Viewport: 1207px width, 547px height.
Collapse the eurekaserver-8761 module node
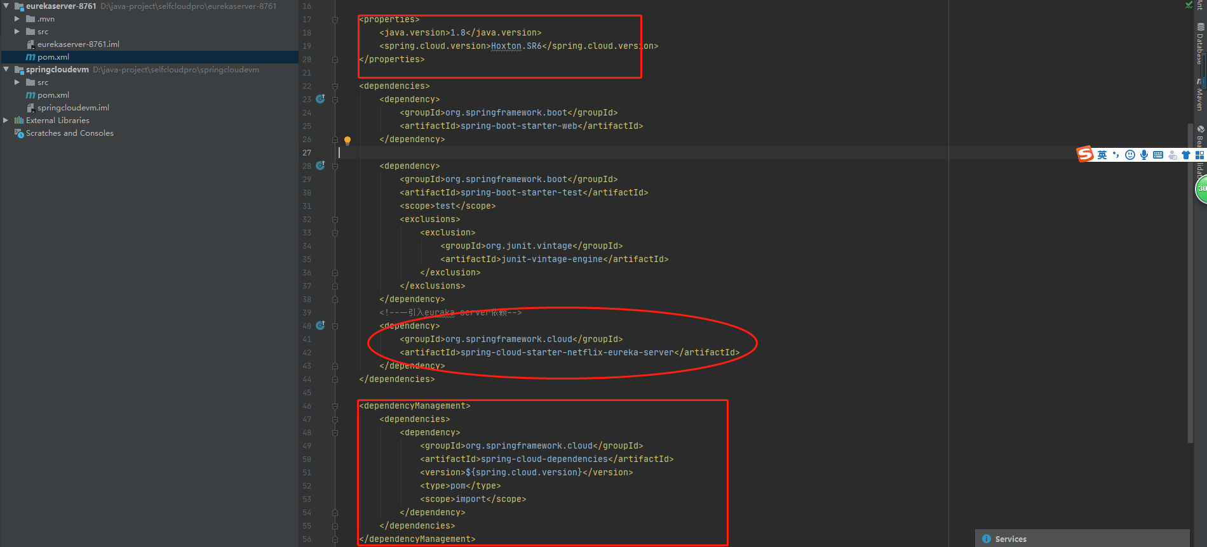(6, 6)
